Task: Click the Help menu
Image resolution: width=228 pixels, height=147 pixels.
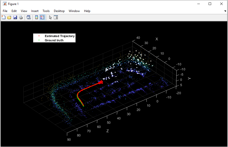Action: tap(87, 11)
